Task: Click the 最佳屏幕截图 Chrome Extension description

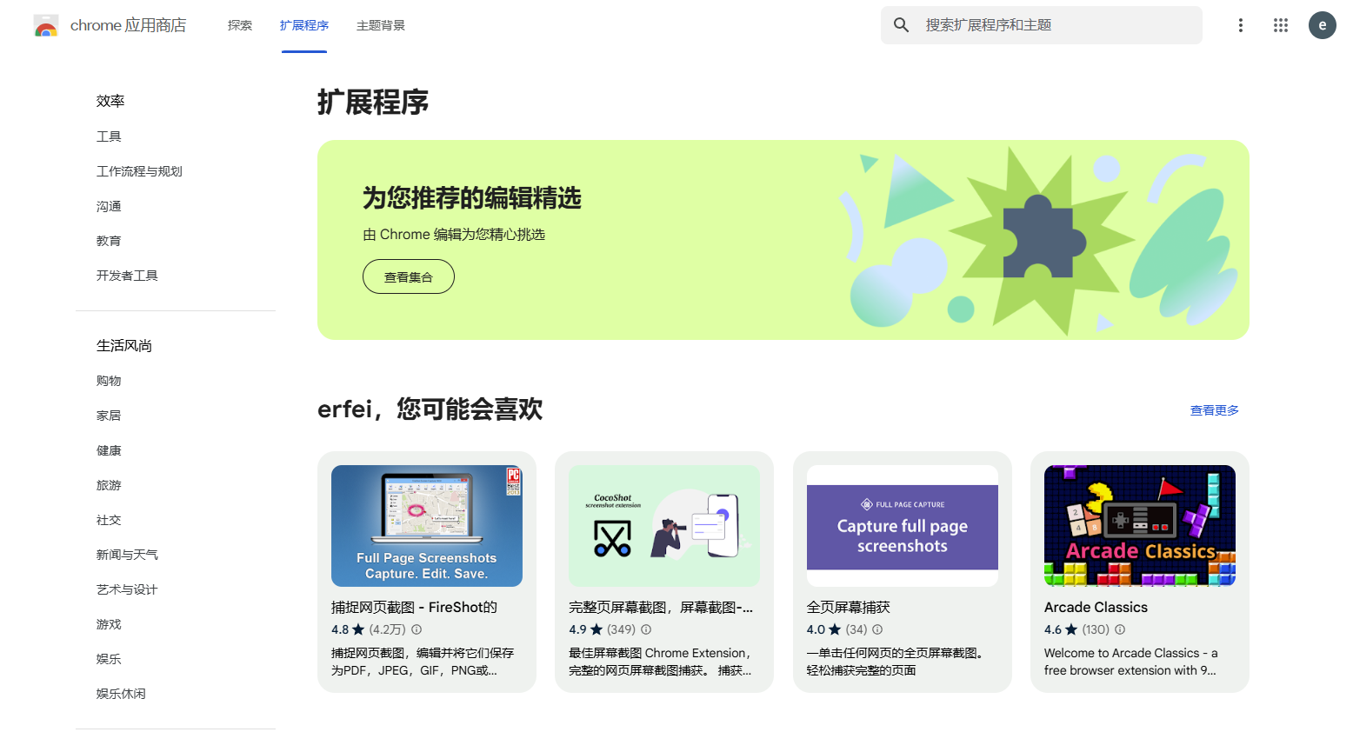Action: 660,662
